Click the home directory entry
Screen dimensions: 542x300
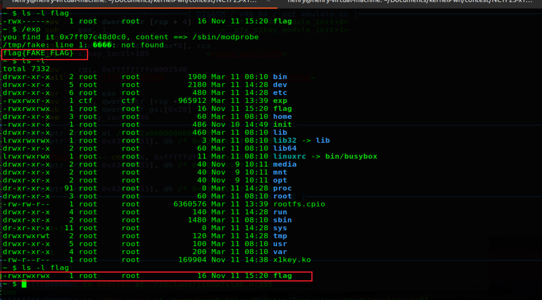[x=282, y=116]
